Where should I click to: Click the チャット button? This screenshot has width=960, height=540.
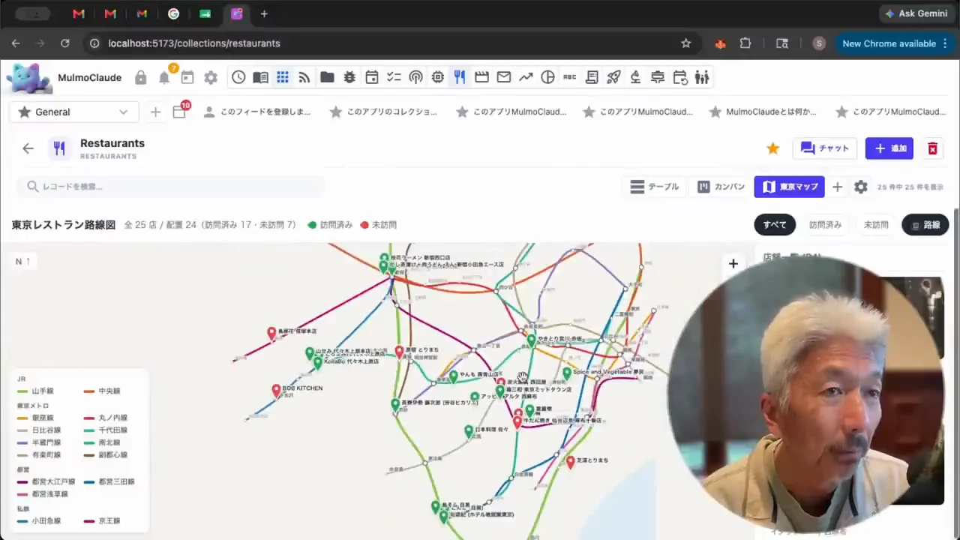click(x=825, y=148)
